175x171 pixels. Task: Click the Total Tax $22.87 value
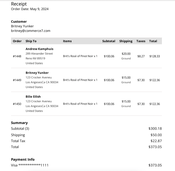(156, 141)
